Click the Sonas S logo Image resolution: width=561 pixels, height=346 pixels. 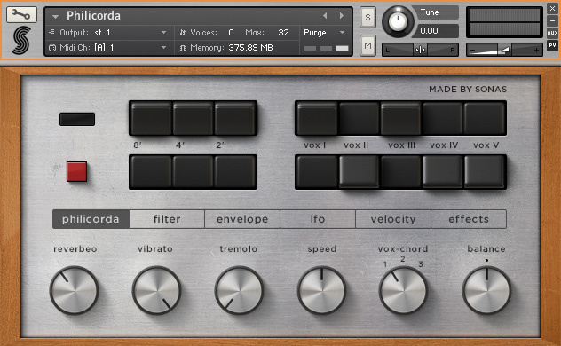[21, 41]
